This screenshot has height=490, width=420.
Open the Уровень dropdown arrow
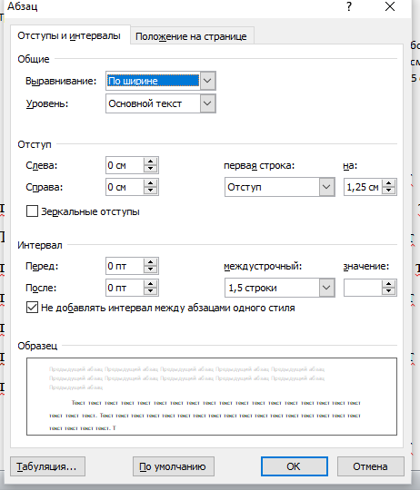point(207,103)
